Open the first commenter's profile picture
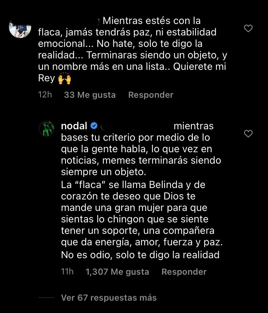Viewport: 268px width, 313px height. tap(20, 27)
